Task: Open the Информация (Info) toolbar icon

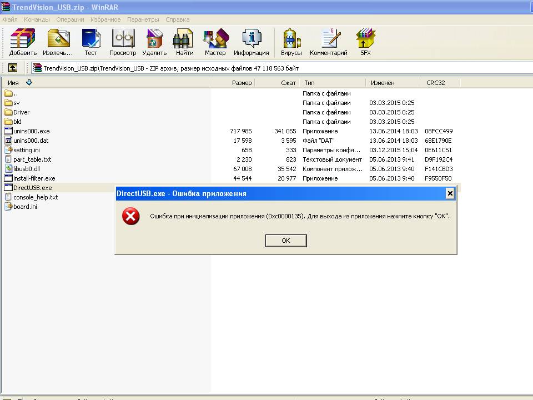Action: pyautogui.click(x=251, y=42)
